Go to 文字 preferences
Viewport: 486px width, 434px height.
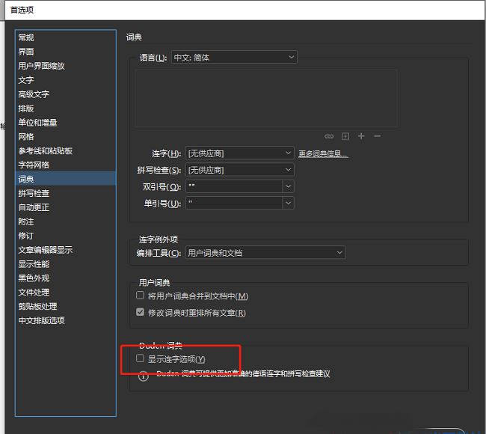point(66,80)
